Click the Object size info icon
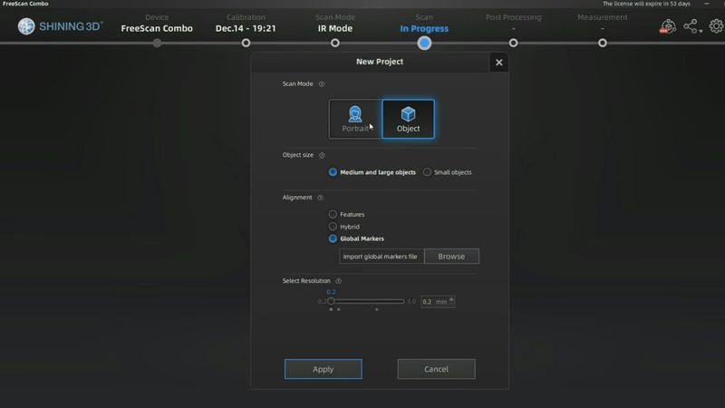Screen dimensions: 725x408 322,155
